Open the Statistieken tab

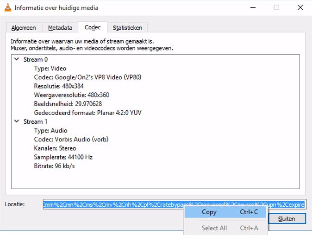click(128, 28)
